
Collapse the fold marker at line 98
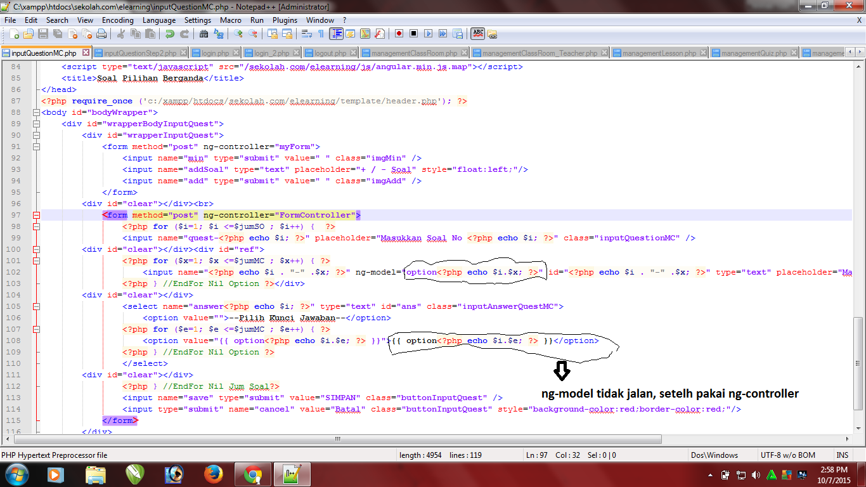click(x=36, y=226)
